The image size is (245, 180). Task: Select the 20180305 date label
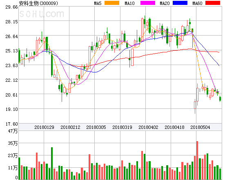coord(96,127)
